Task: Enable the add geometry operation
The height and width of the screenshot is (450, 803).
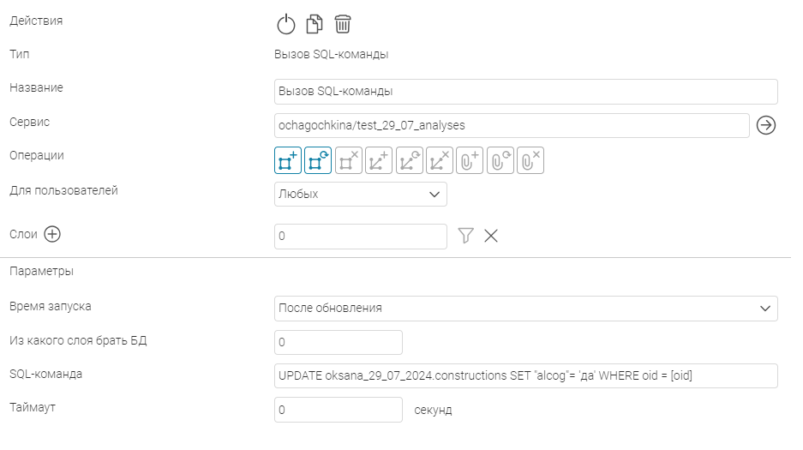Action: [x=379, y=160]
